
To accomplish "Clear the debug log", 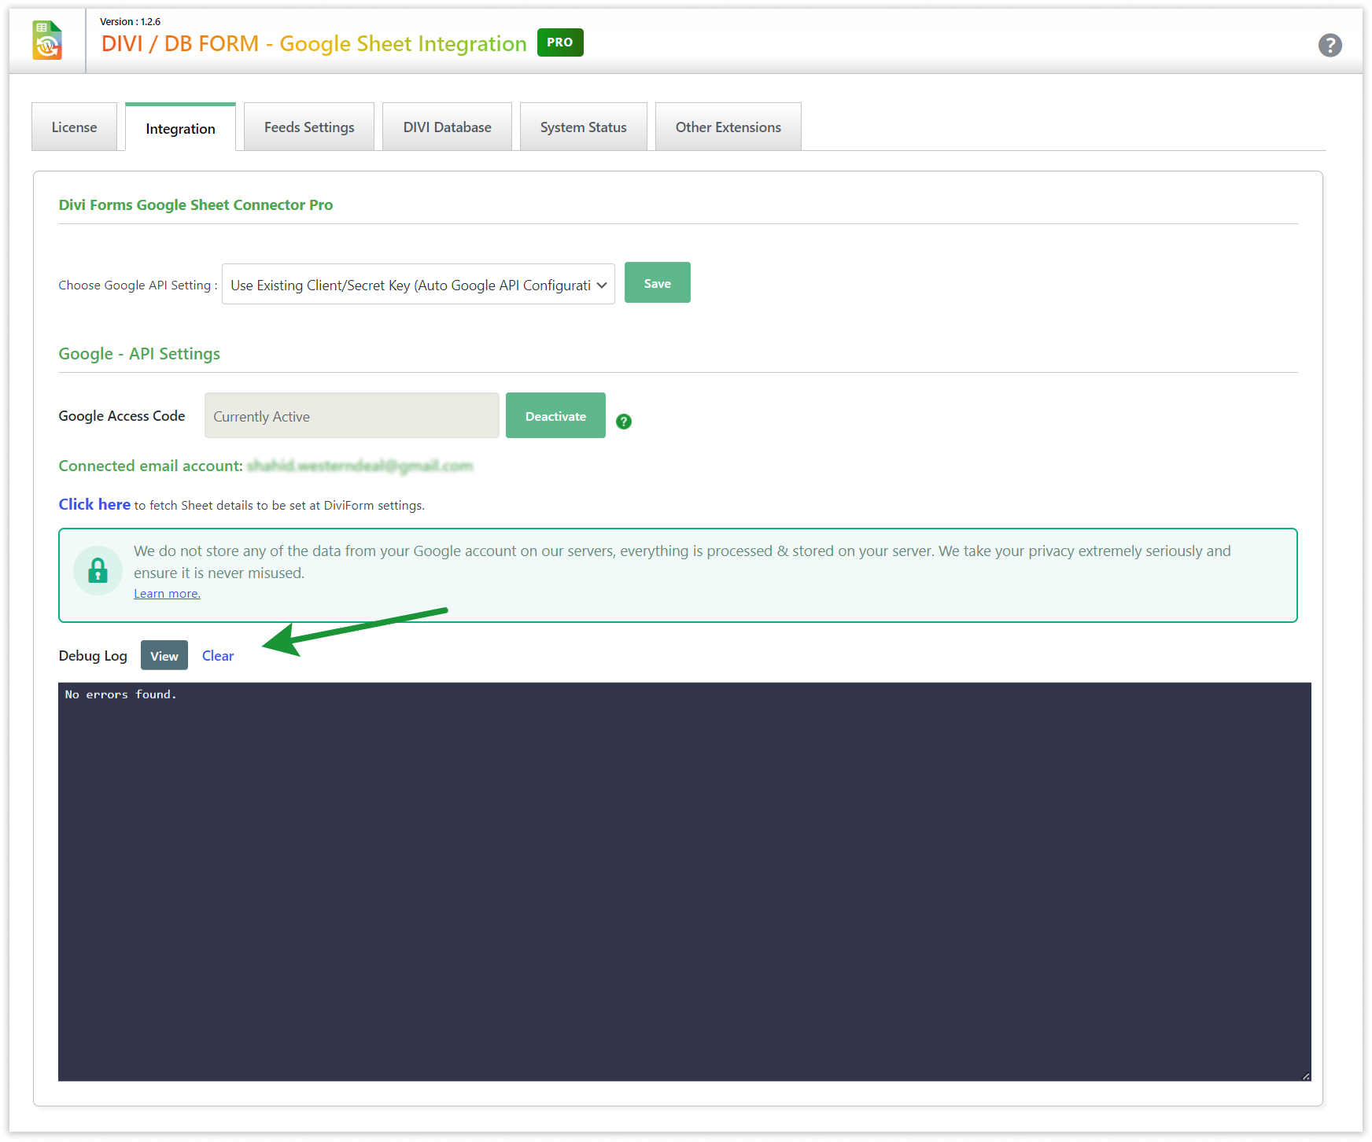I will (218, 656).
